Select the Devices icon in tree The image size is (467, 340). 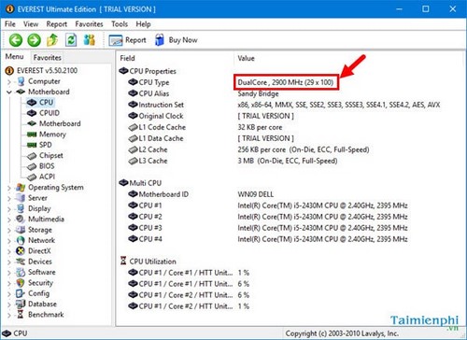(21, 262)
